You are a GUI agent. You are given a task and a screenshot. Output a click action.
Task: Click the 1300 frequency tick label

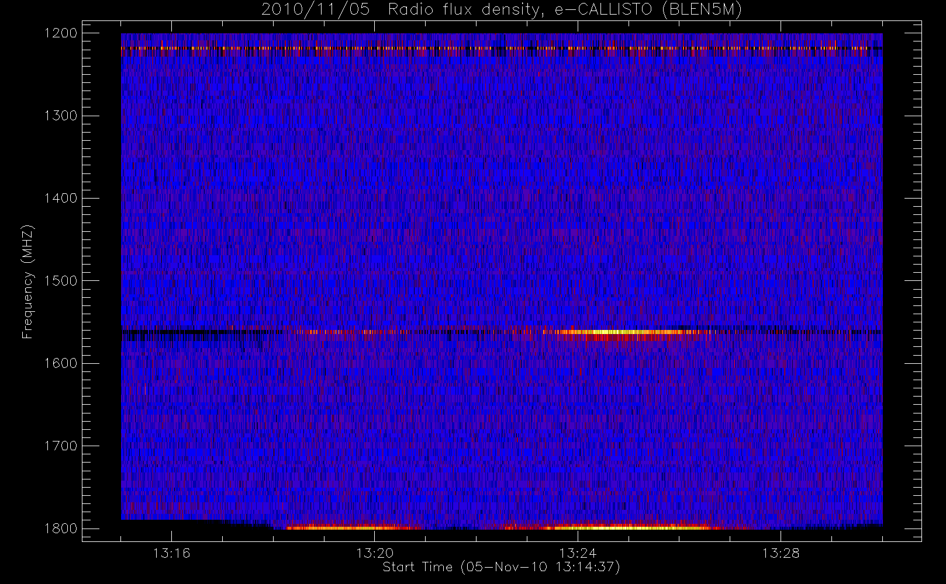61,116
